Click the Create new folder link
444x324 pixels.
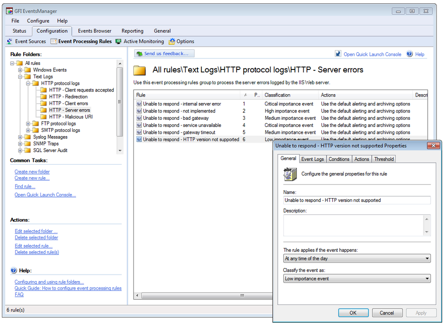(x=32, y=172)
